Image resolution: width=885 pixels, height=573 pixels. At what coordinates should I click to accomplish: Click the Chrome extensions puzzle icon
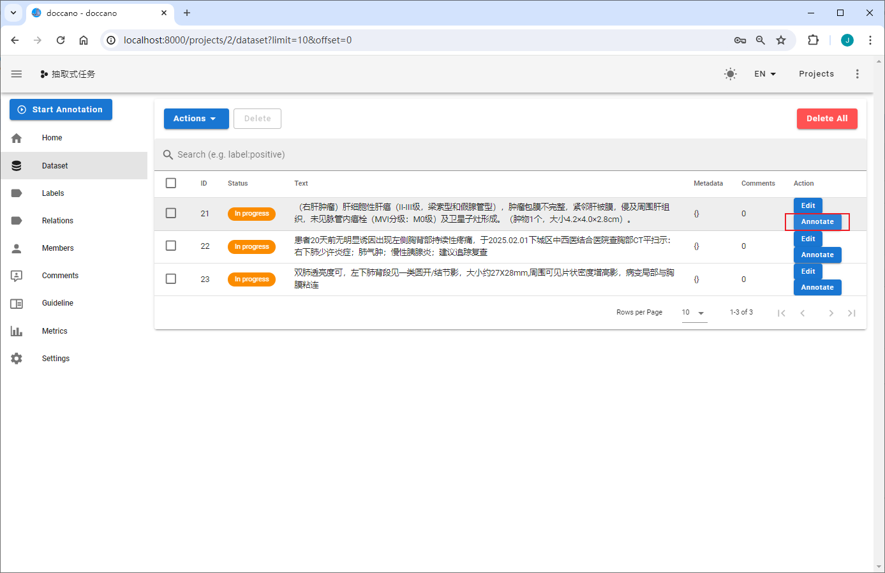click(x=813, y=40)
